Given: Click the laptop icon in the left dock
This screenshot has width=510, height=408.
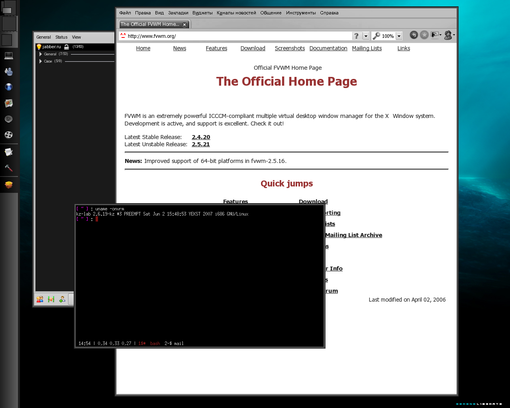Looking at the screenshot, I should pyautogui.click(x=9, y=56).
